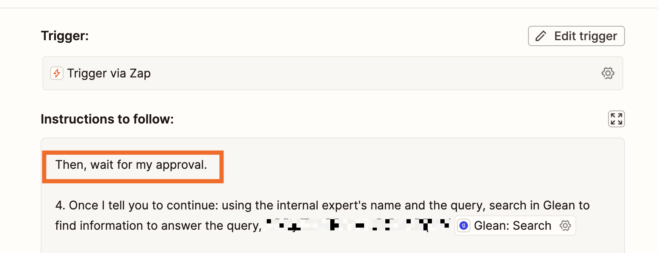Click the pencil icon inside Edit trigger
Viewport: 658px width, 253px height.
click(x=541, y=36)
